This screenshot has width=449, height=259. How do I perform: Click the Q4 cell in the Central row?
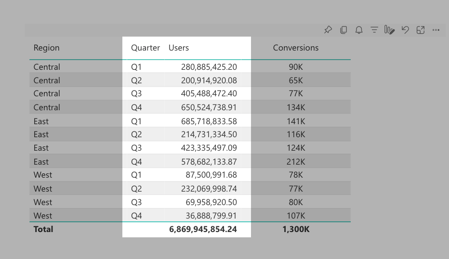click(137, 107)
